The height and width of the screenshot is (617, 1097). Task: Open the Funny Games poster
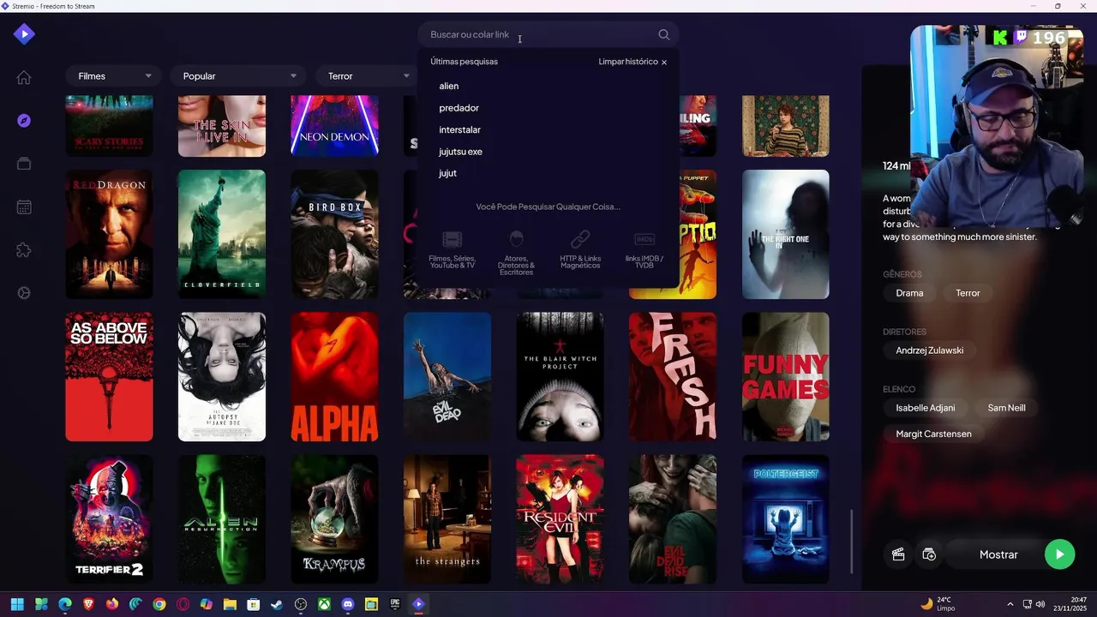786,377
